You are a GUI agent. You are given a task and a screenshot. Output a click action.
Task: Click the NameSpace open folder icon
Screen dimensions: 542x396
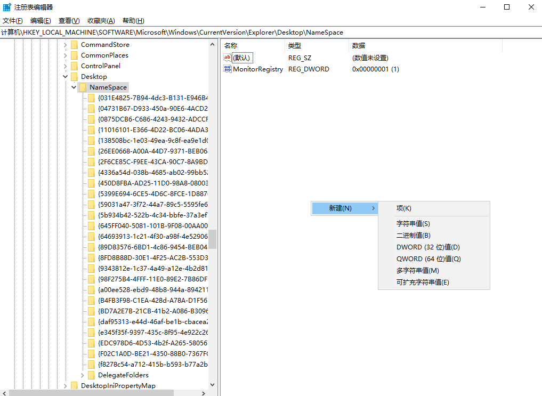pos(83,87)
